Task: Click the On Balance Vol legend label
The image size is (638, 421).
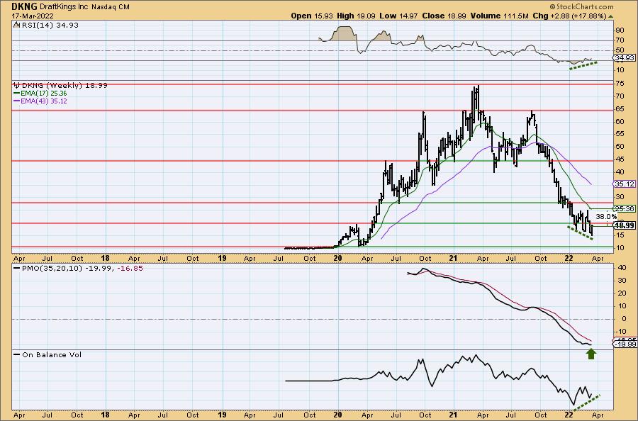Action: [52, 354]
